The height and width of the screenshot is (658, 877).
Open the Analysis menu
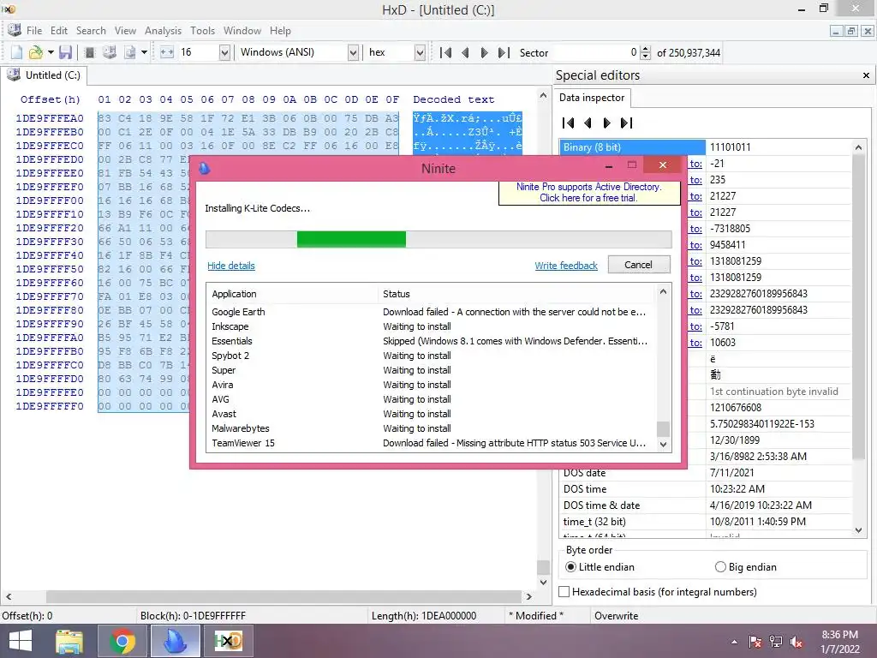coord(163,31)
